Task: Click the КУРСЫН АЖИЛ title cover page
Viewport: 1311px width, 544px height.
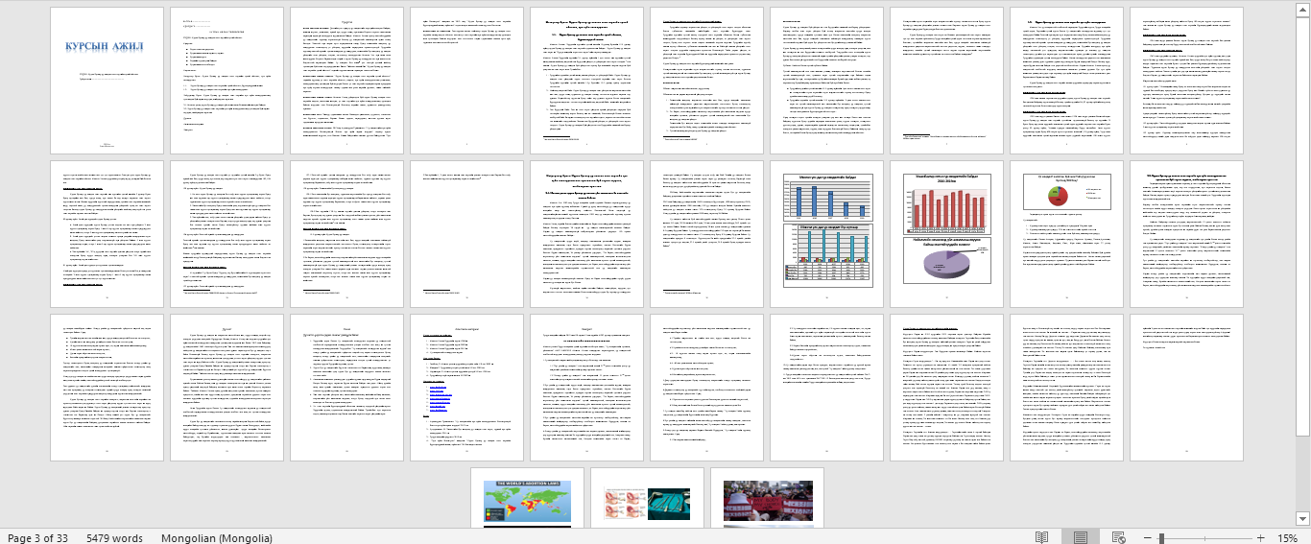Action: (x=107, y=81)
